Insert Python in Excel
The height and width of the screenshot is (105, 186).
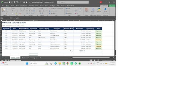point(99,10)
